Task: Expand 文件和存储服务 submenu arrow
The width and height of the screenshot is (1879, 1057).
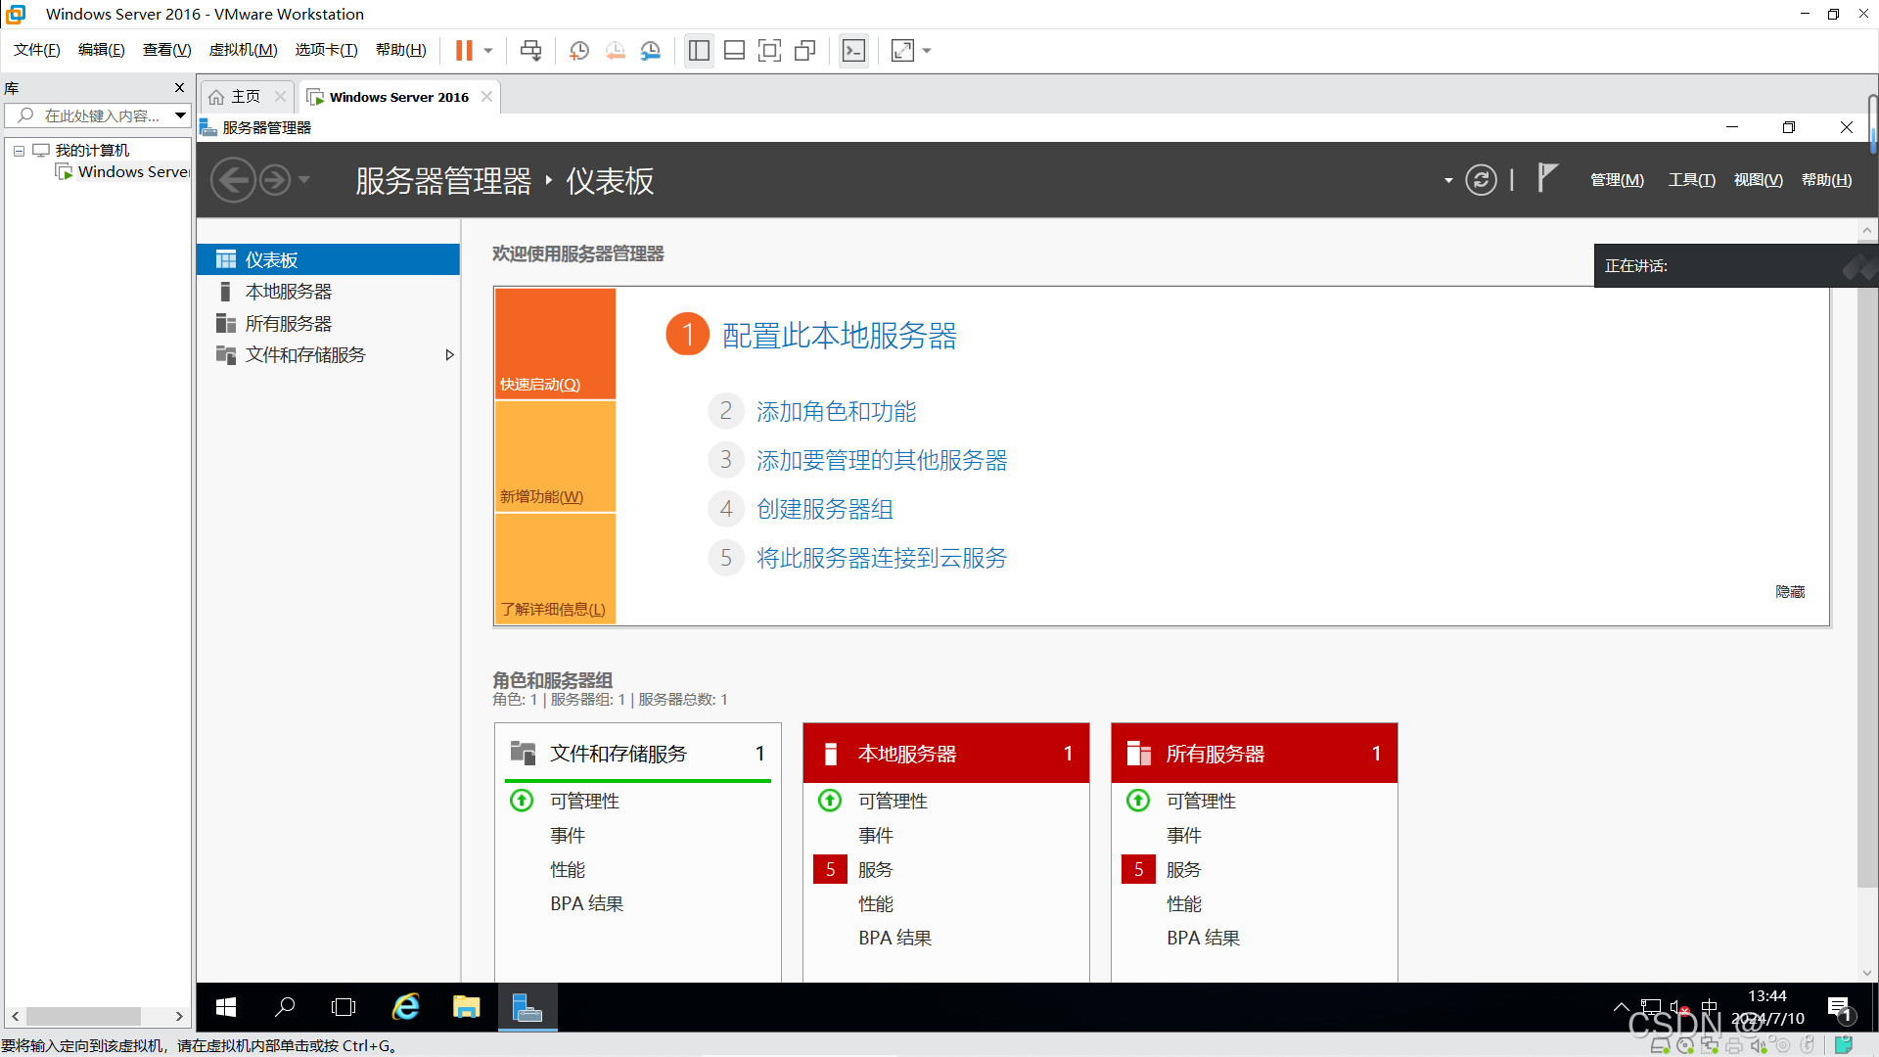Action: click(449, 355)
